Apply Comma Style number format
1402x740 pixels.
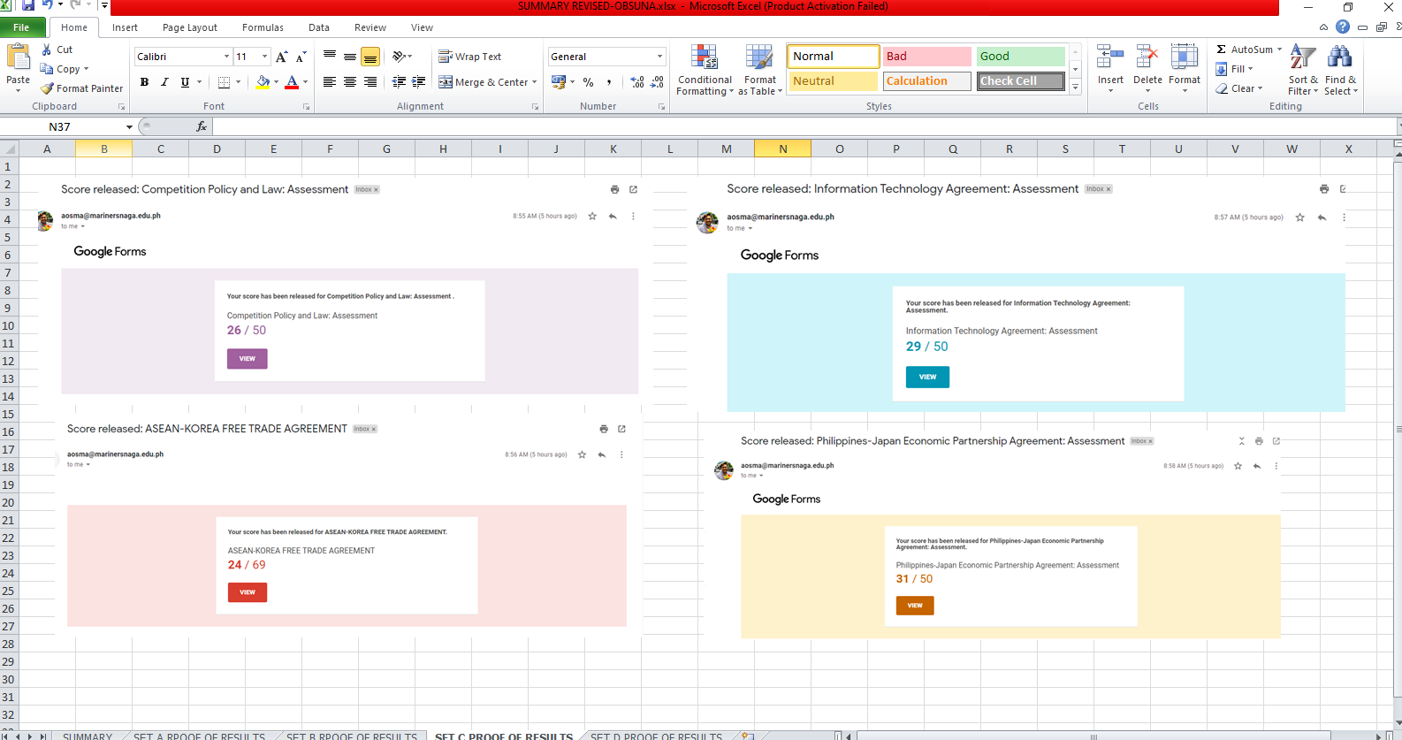pos(609,82)
